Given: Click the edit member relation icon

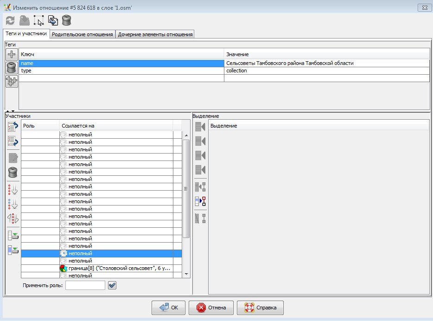Looking at the screenshot, I should 13,158.
